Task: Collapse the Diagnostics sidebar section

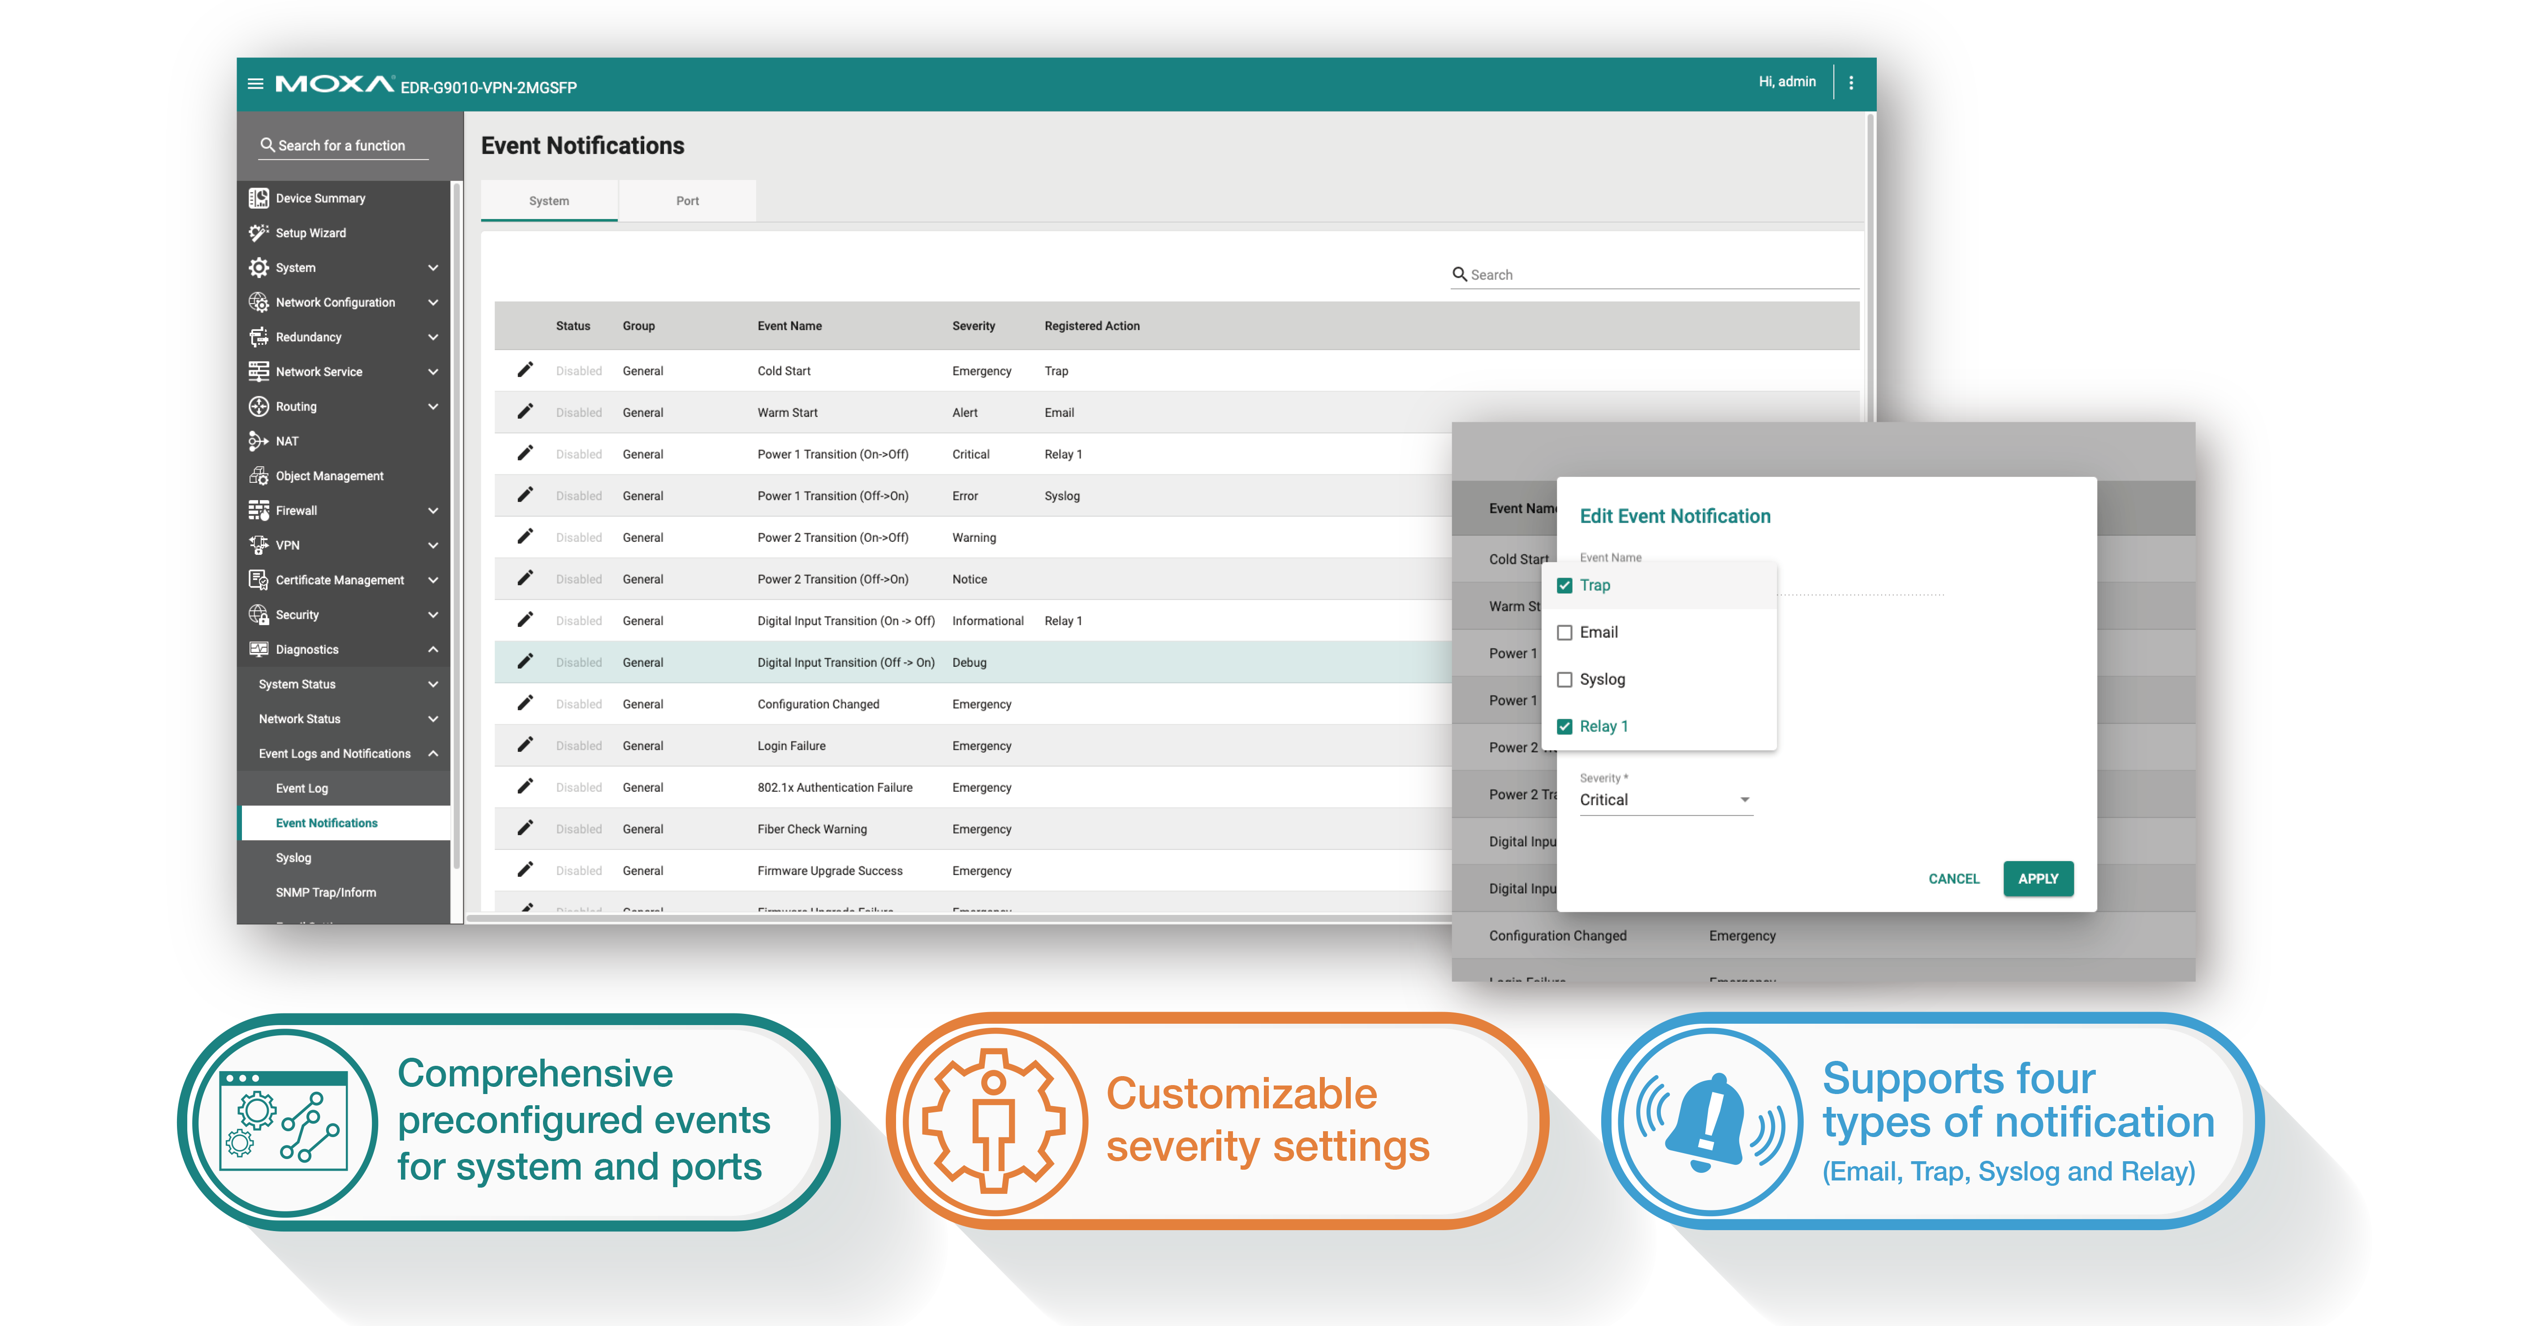Action: (x=433, y=650)
